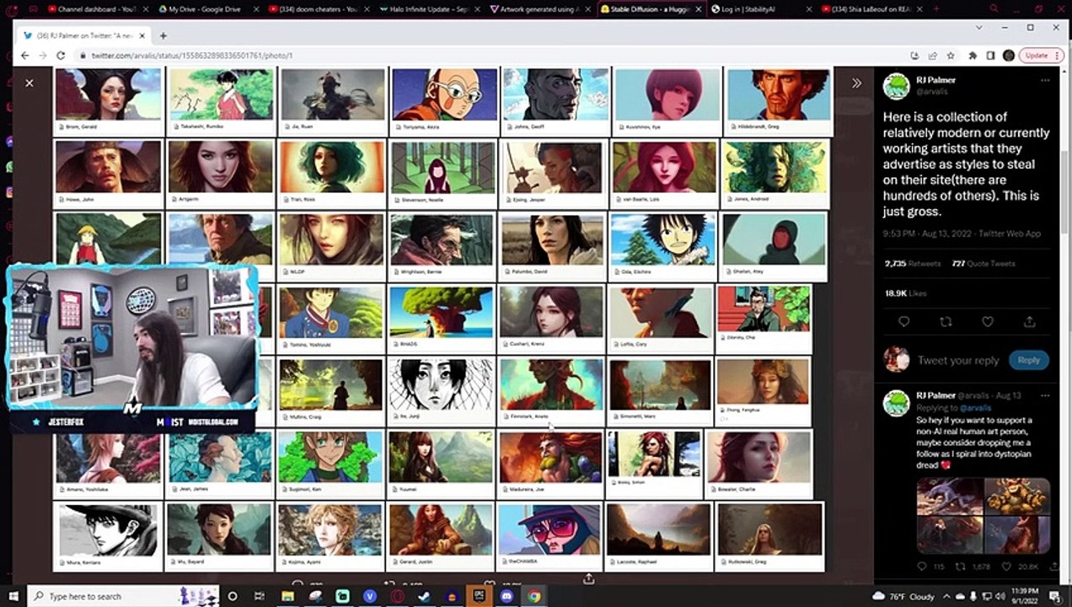Click the 'Miura, Kentaro' art thumbnail

coord(107,536)
